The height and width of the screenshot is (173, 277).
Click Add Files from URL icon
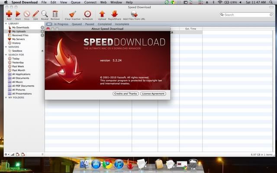tap(134, 14)
